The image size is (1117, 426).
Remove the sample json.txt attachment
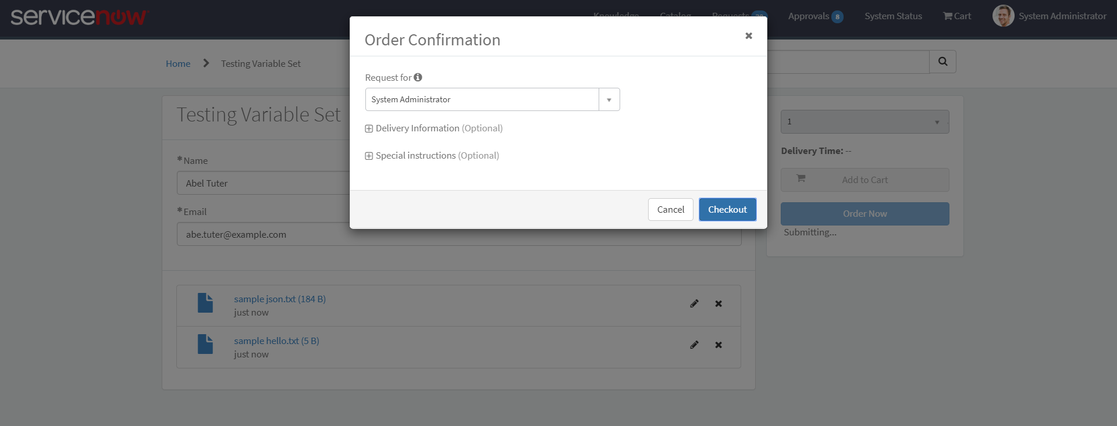[x=718, y=303]
